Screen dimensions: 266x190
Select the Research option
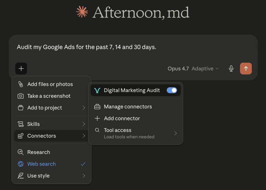point(51,152)
